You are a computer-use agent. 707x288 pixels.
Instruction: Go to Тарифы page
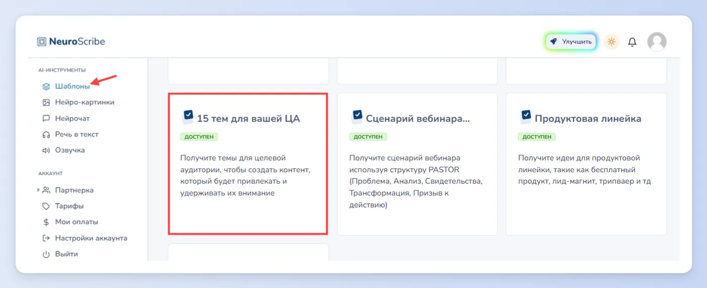pos(69,206)
